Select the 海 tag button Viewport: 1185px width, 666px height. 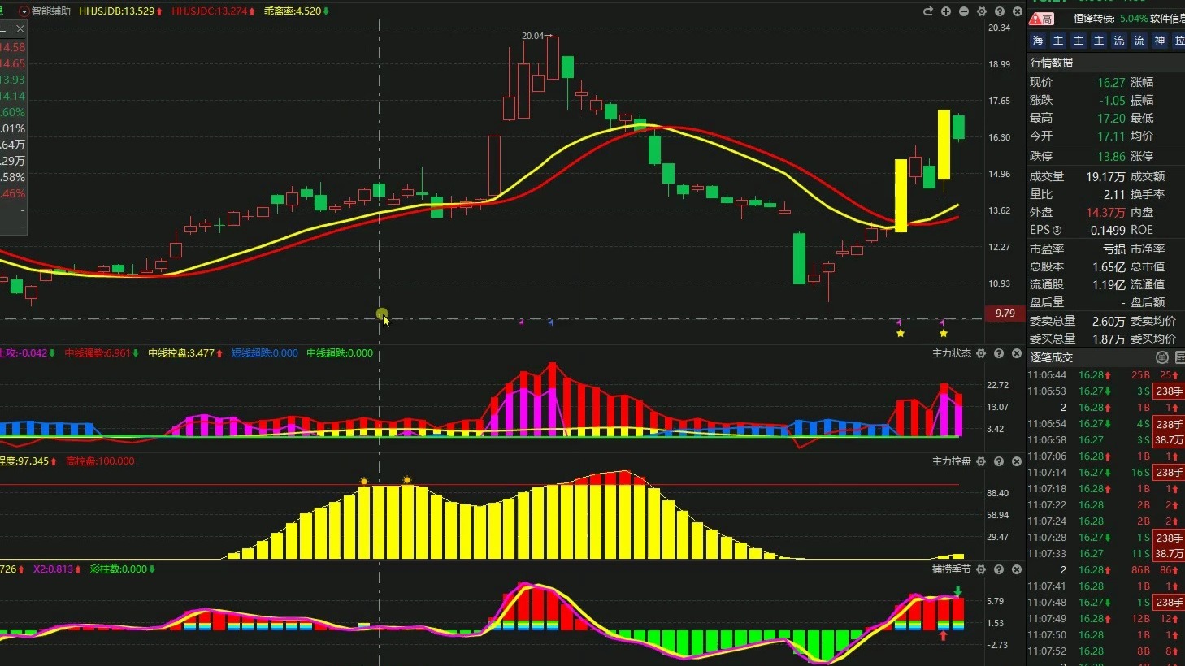tap(1038, 41)
